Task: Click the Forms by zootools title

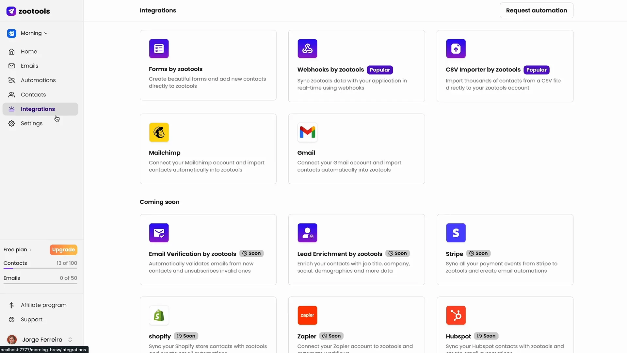Action: coord(176,69)
